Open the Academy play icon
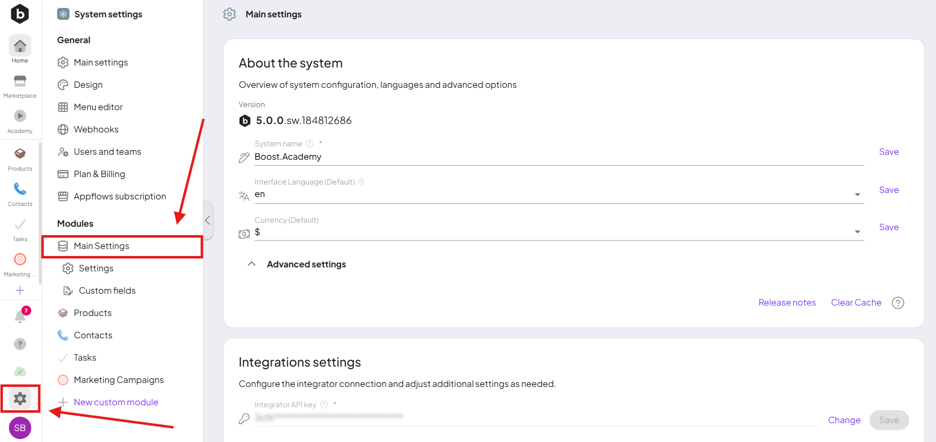Image resolution: width=936 pixels, height=442 pixels. 20,116
